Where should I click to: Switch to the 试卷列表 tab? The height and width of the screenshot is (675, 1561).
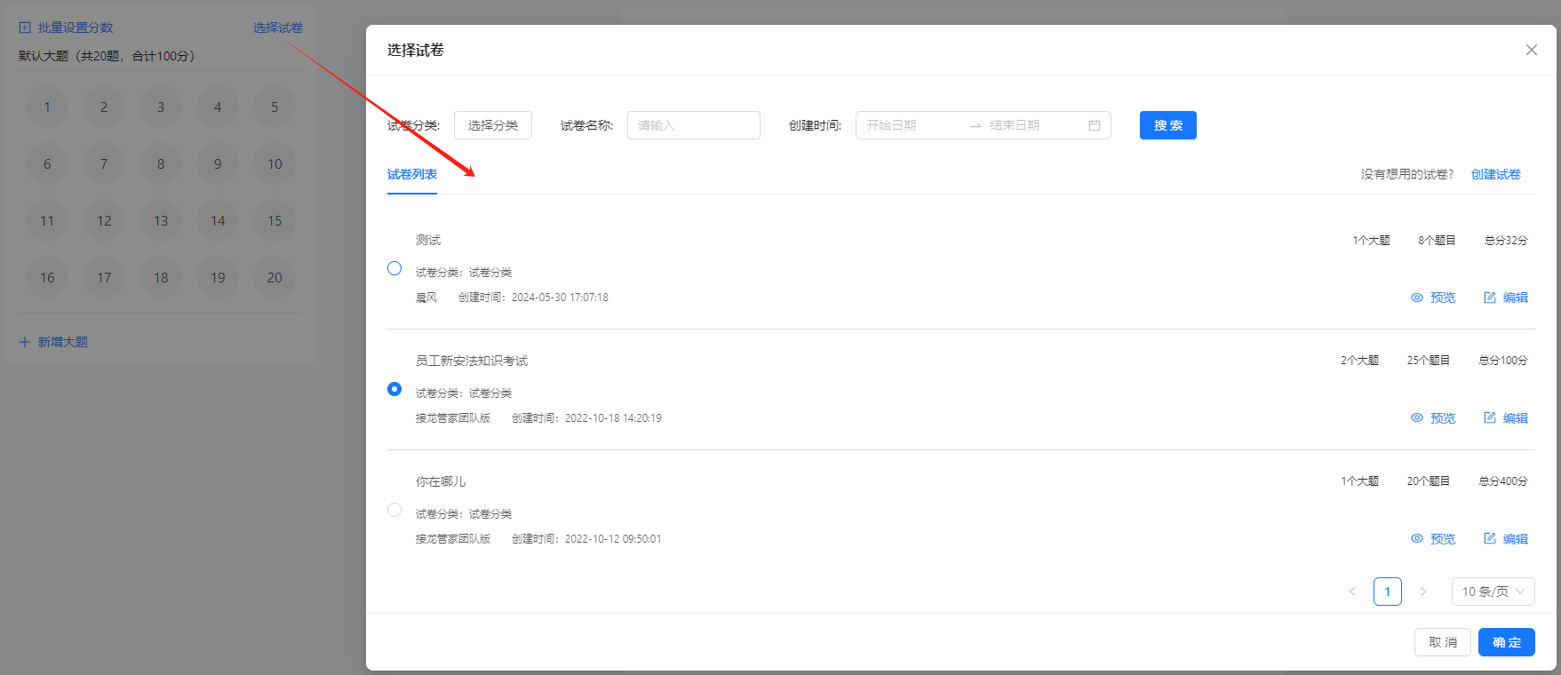pos(412,174)
